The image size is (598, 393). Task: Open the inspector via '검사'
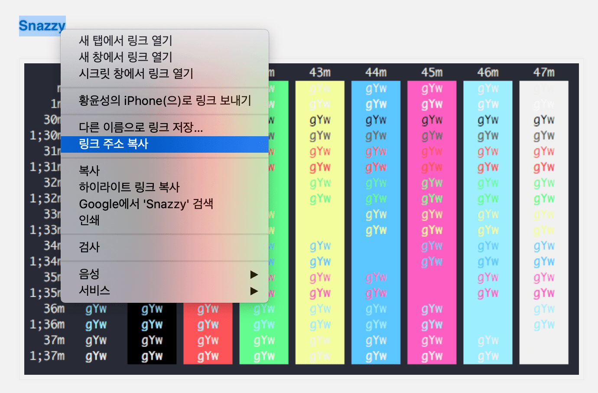coord(90,246)
